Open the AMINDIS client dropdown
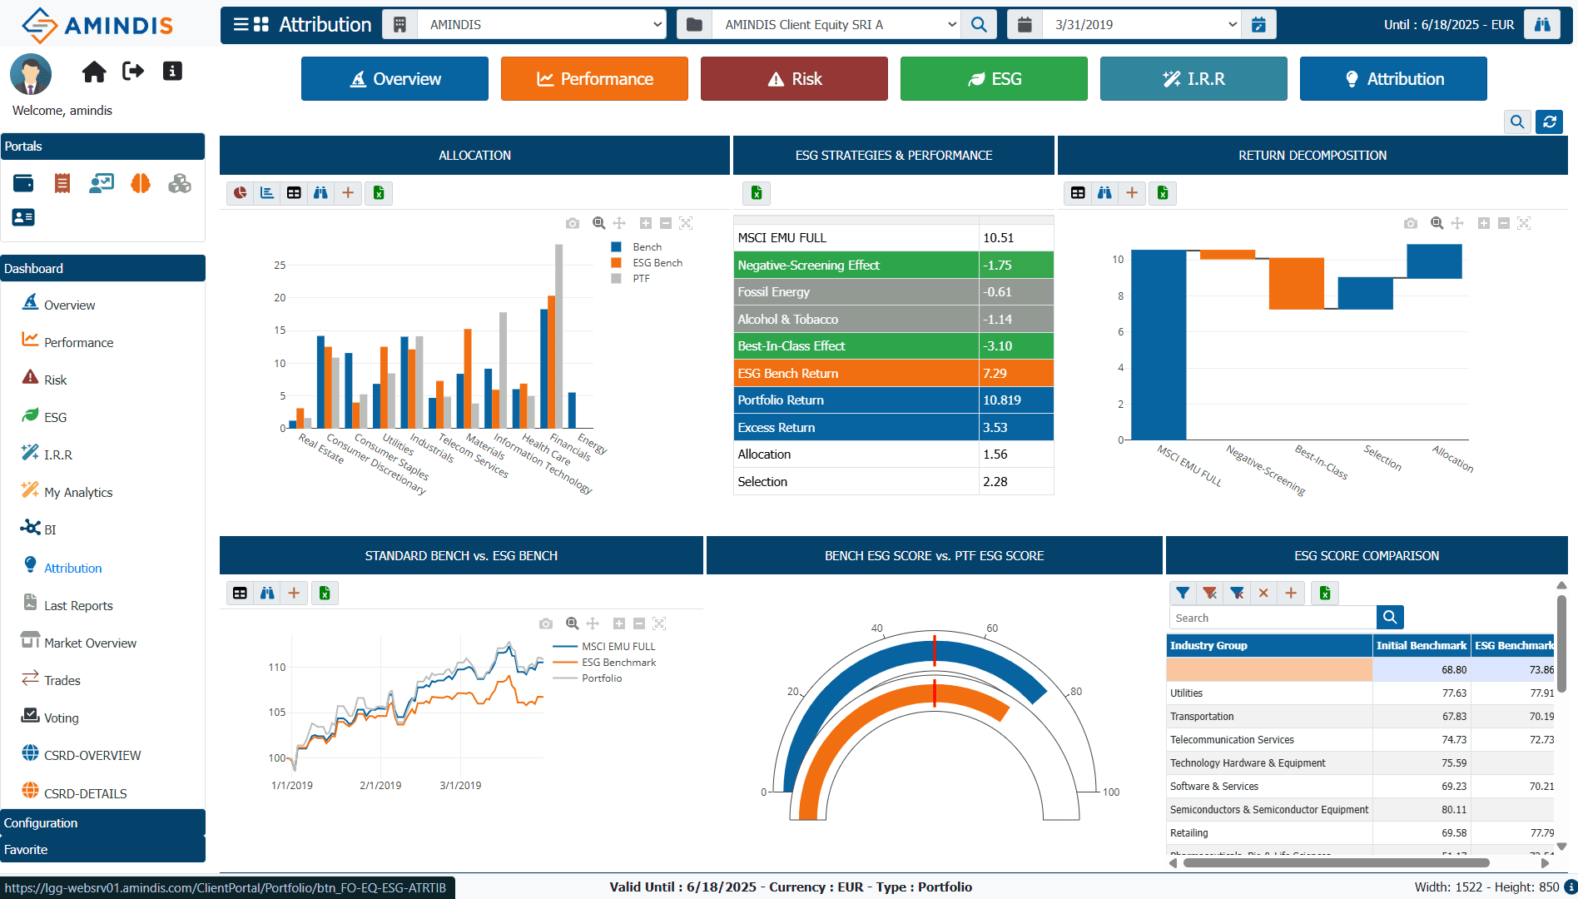1578x899 pixels. pyautogui.click(x=542, y=25)
